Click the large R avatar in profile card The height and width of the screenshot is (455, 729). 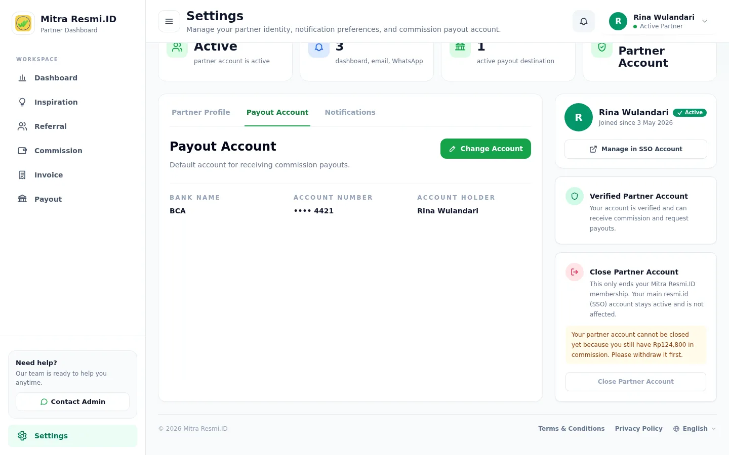579,117
